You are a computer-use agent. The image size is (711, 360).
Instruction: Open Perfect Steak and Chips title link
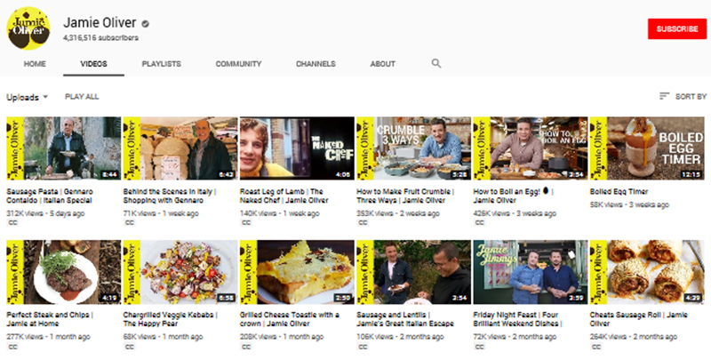50,319
